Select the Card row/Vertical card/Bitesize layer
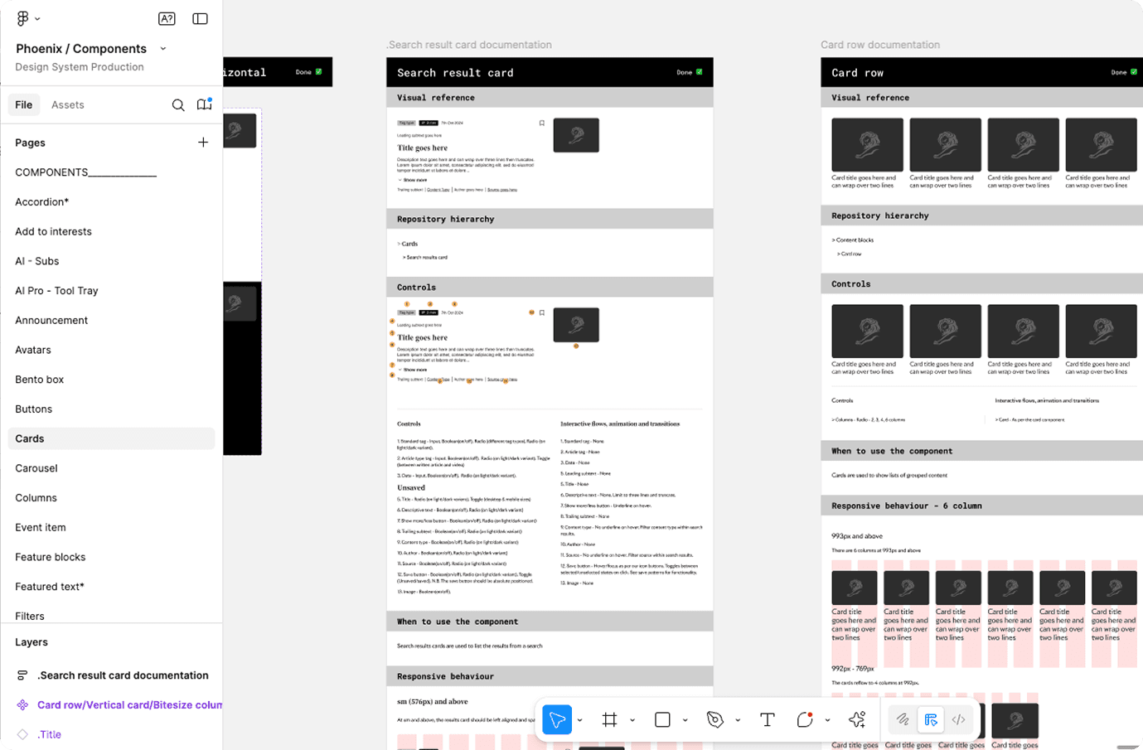This screenshot has width=1143, height=750. [130, 705]
